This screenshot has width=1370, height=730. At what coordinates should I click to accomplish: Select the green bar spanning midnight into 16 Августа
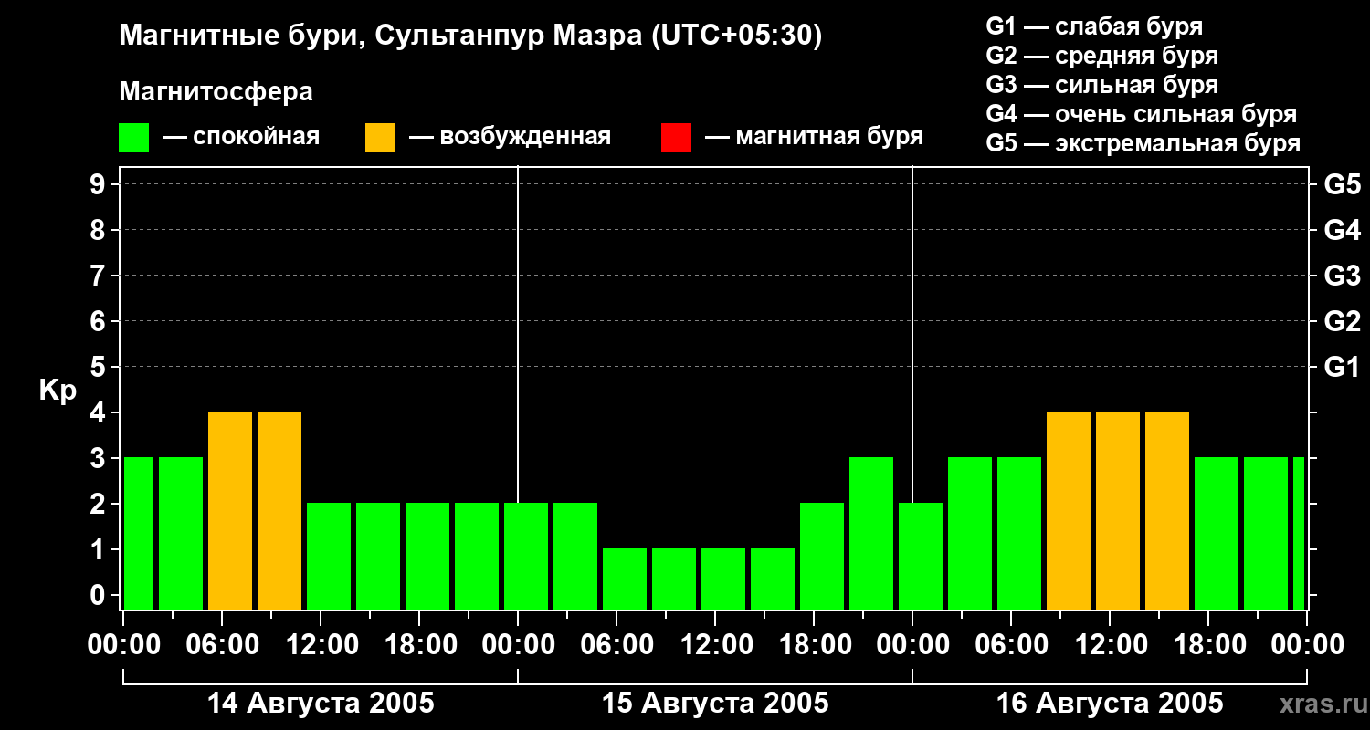(921, 557)
